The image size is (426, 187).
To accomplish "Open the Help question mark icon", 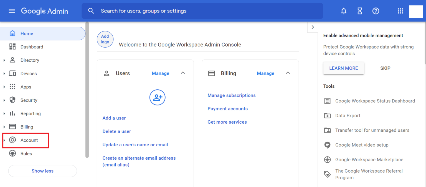I will pos(376,11).
